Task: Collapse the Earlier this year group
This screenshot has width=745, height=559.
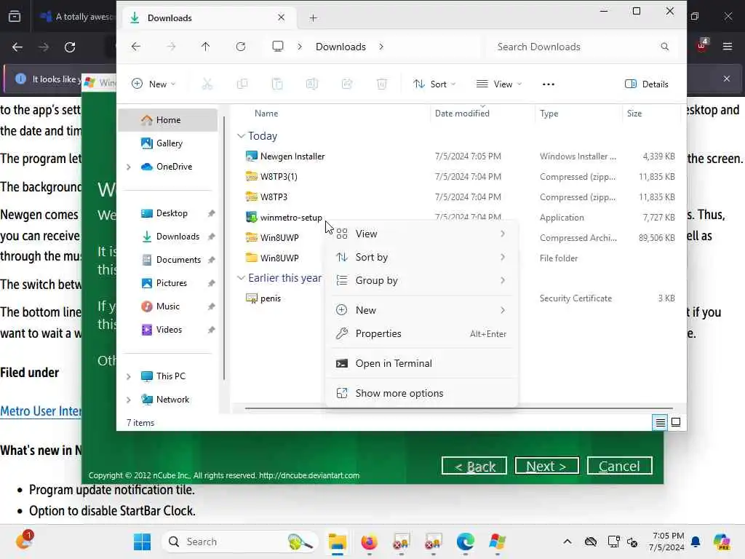Action: (241, 278)
